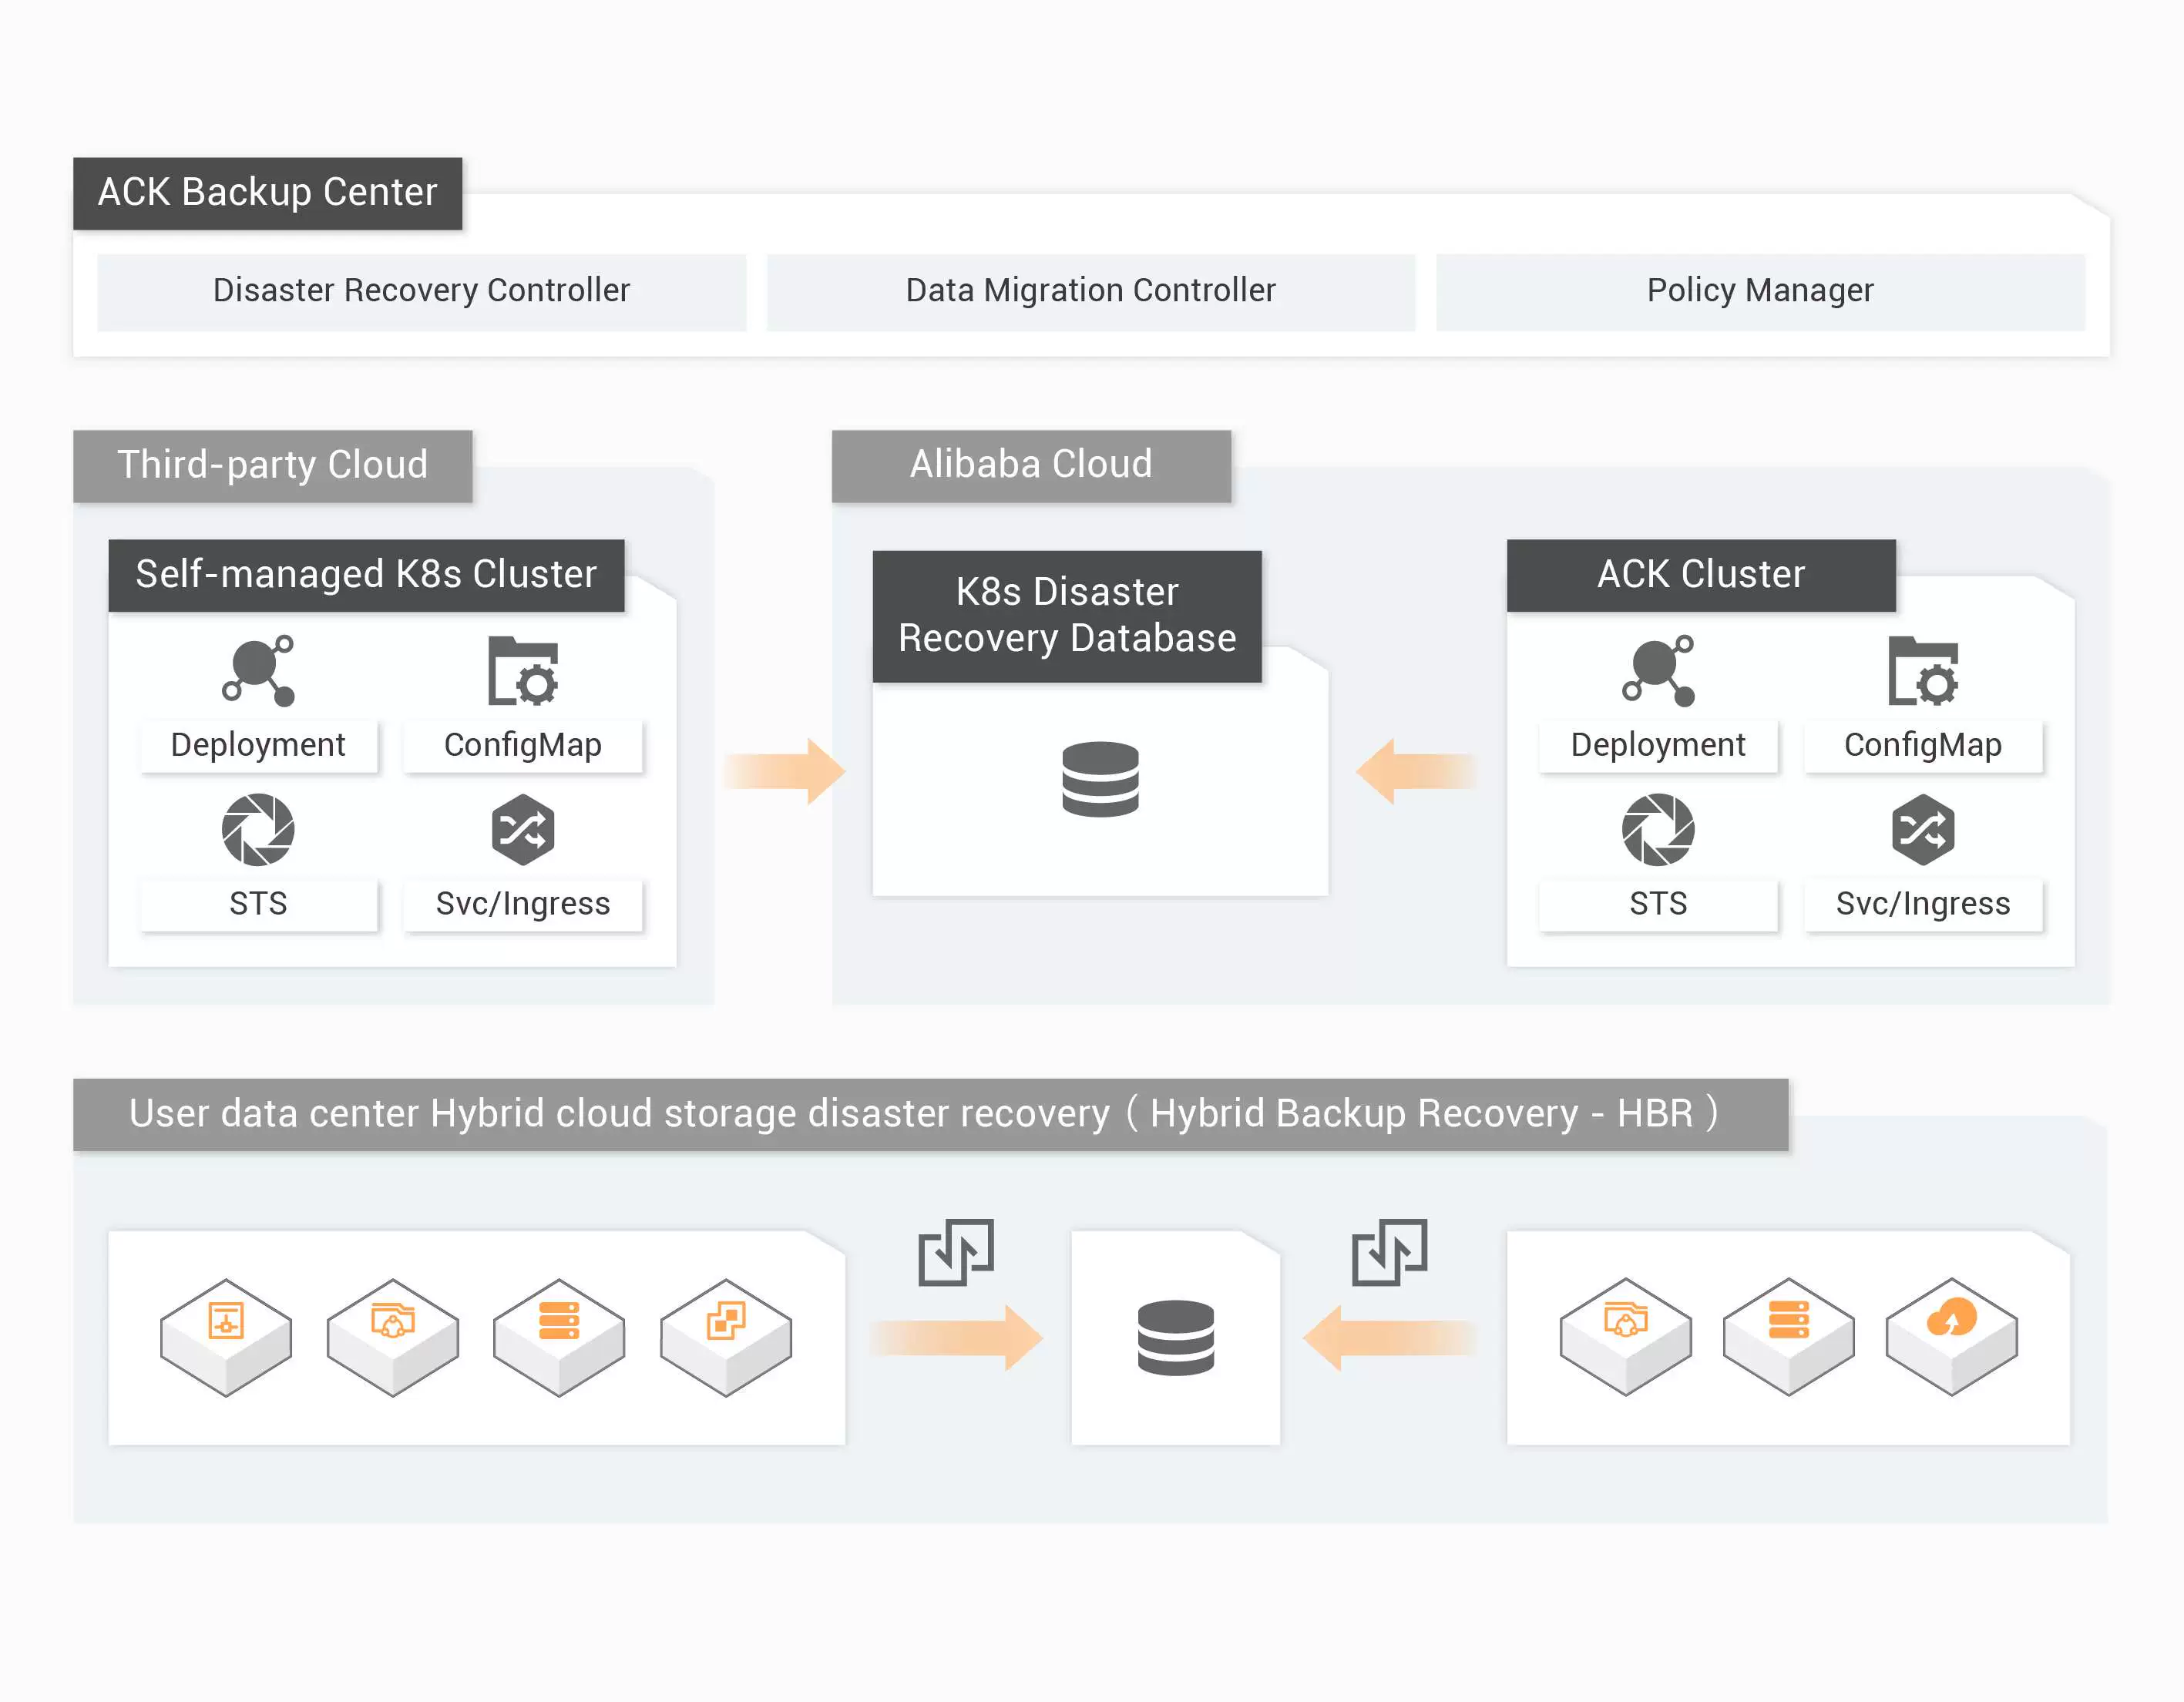
Task: Click the ACK Backup Center header label
Action: coord(267,193)
